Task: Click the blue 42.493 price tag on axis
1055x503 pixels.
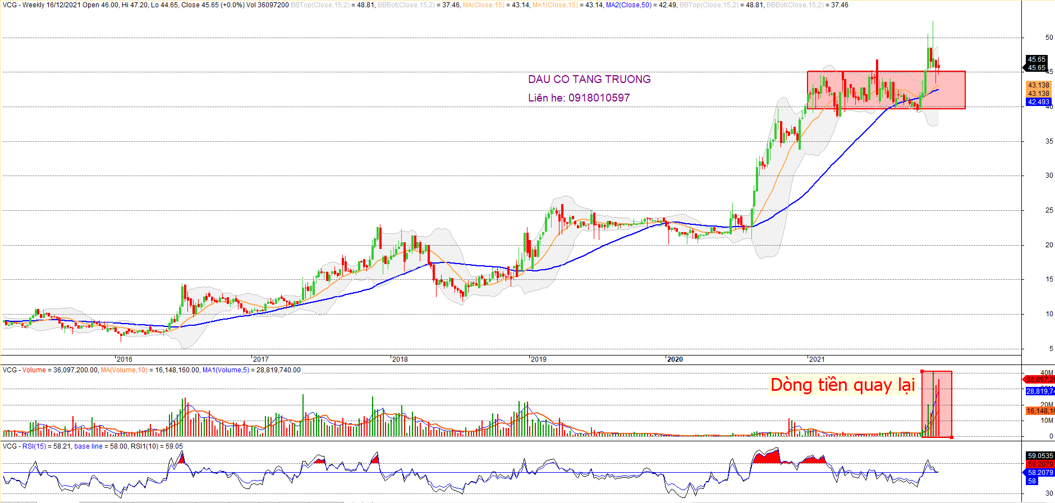Action: coord(1038,102)
